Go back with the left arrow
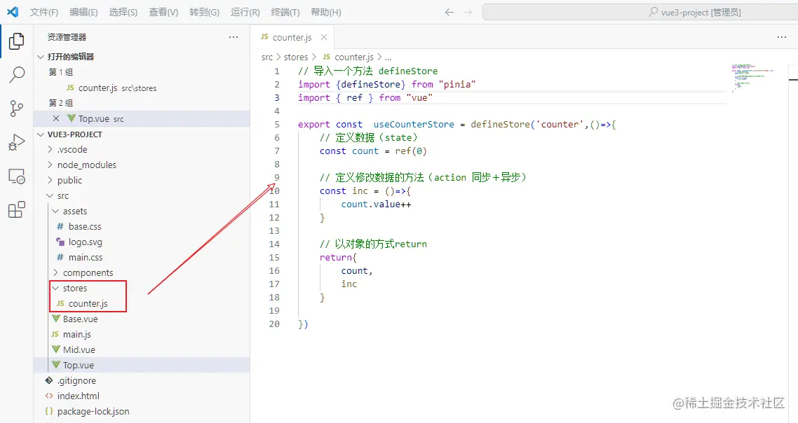798x423 pixels. [449, 12]
